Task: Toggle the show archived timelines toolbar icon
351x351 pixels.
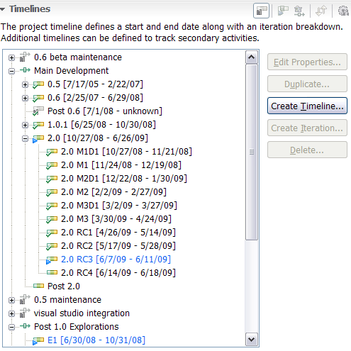Action: (261, 11)
